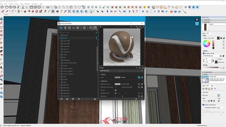Select the Zoom magnifier tool

[65, 11]
